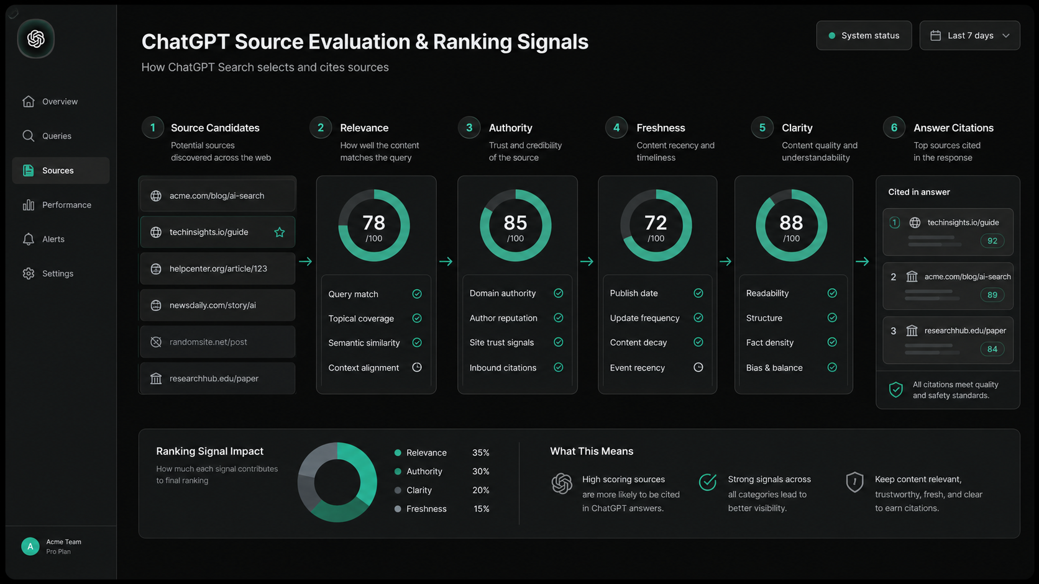Open the Last 7 days dropdown
The image size is (1039, 584).
969,35
